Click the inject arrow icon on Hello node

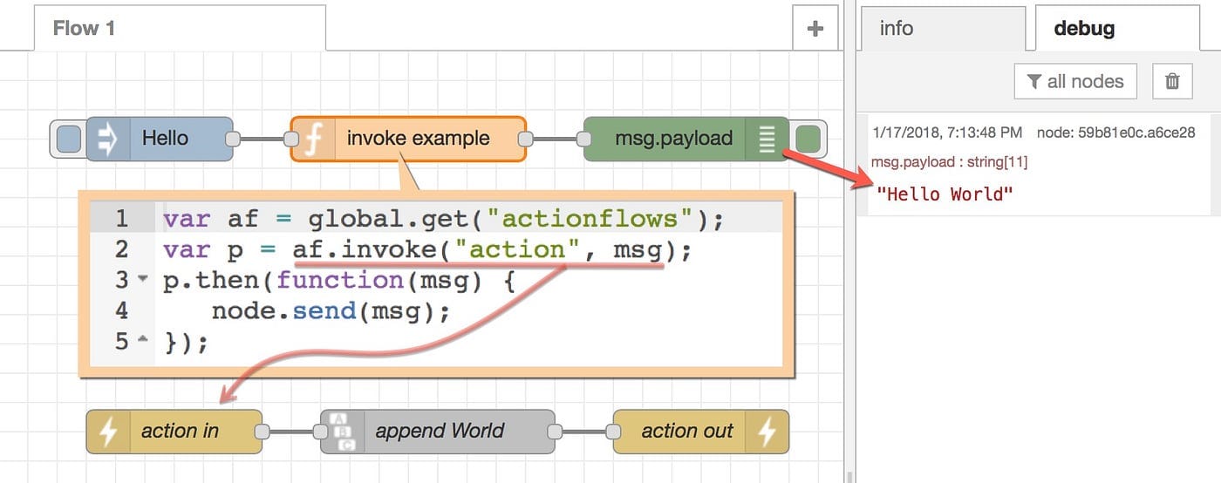tap(107, 139)
